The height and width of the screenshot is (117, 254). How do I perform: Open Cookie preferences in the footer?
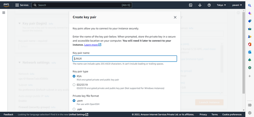pos(232,114)
